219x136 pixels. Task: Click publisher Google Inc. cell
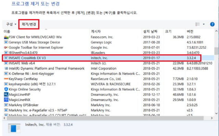(99, 48)
